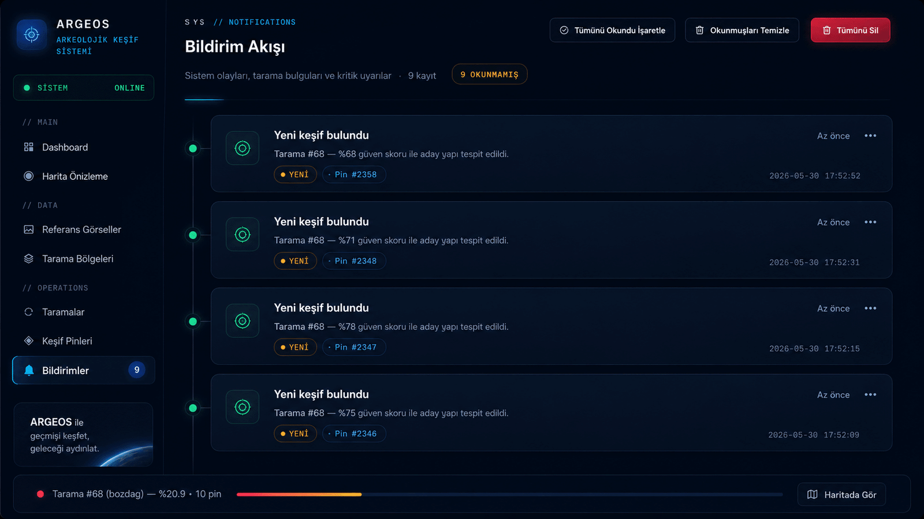
Task: Click the timeline dot for the 17:52:52 notification
Action: [193, 148]
